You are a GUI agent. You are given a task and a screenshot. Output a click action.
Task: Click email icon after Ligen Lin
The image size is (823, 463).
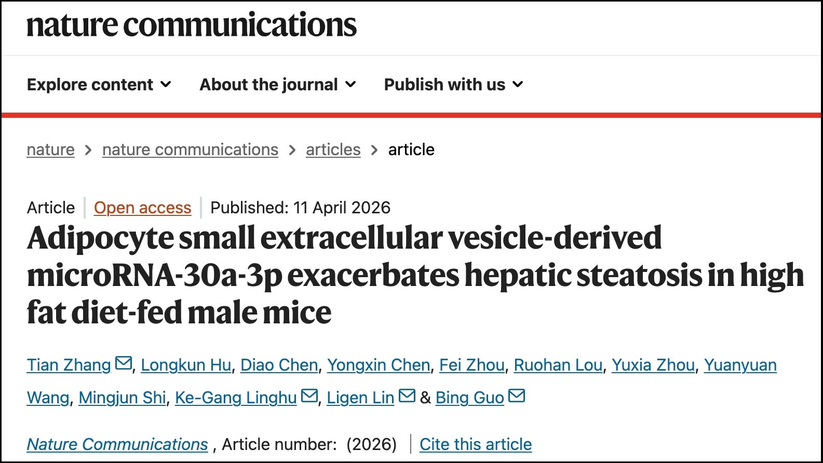tap(407, 396)
